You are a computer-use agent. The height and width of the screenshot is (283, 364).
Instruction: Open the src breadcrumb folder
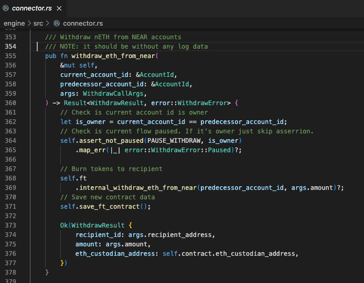point(39,24)
